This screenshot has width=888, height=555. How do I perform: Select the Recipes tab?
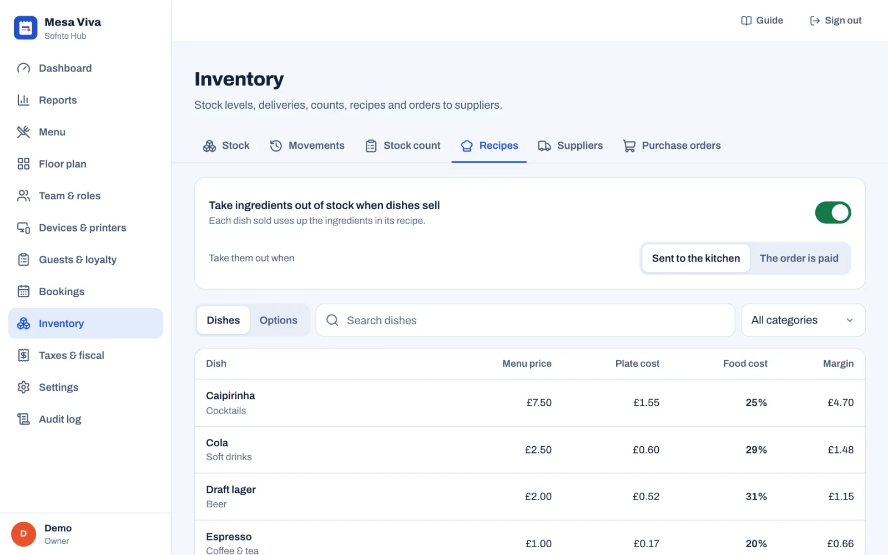click(489, 146)
